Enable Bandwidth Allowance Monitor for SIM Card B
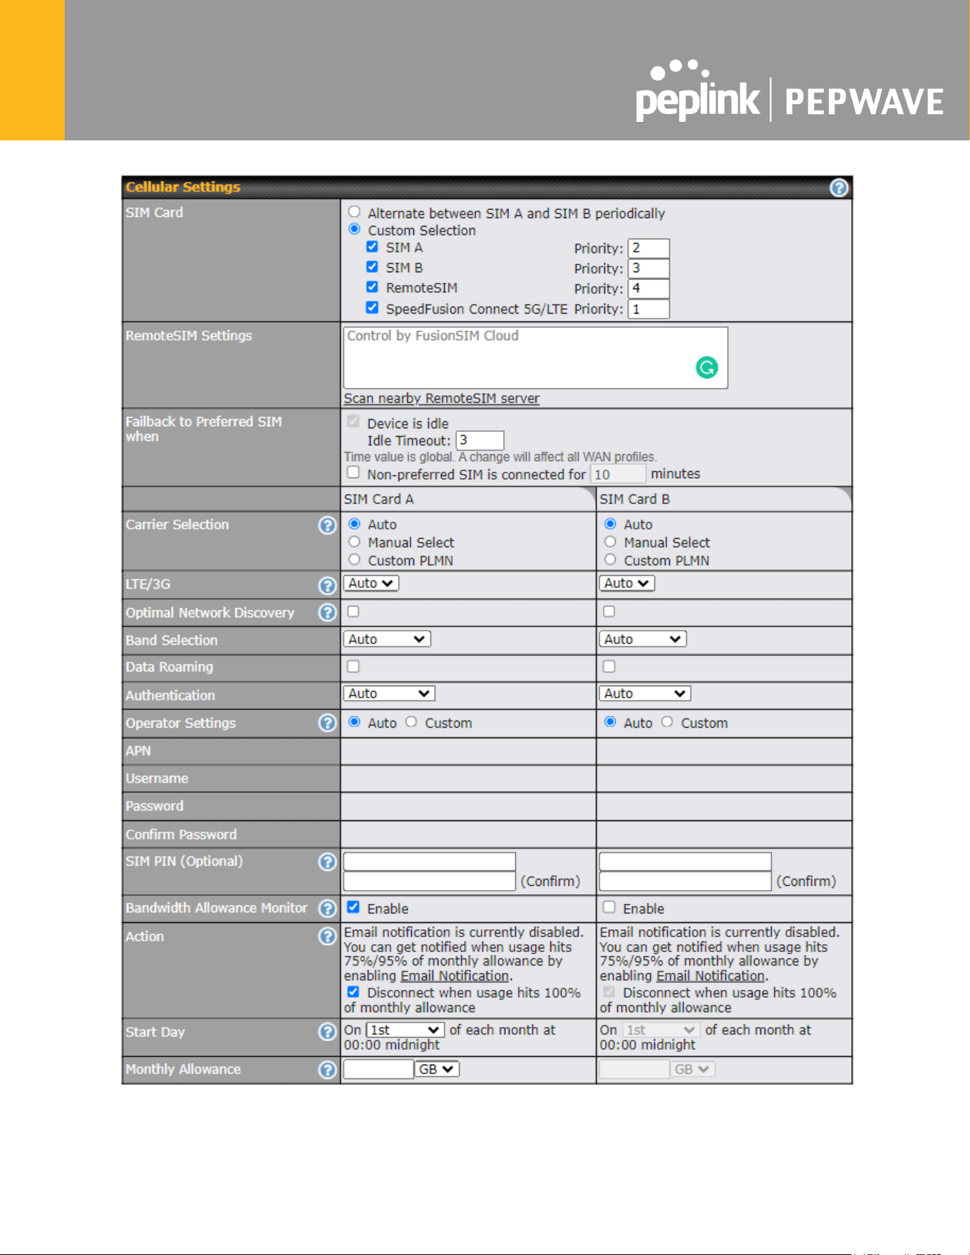The width and height of the screenshot is (970, 1255). pos(609,907)
